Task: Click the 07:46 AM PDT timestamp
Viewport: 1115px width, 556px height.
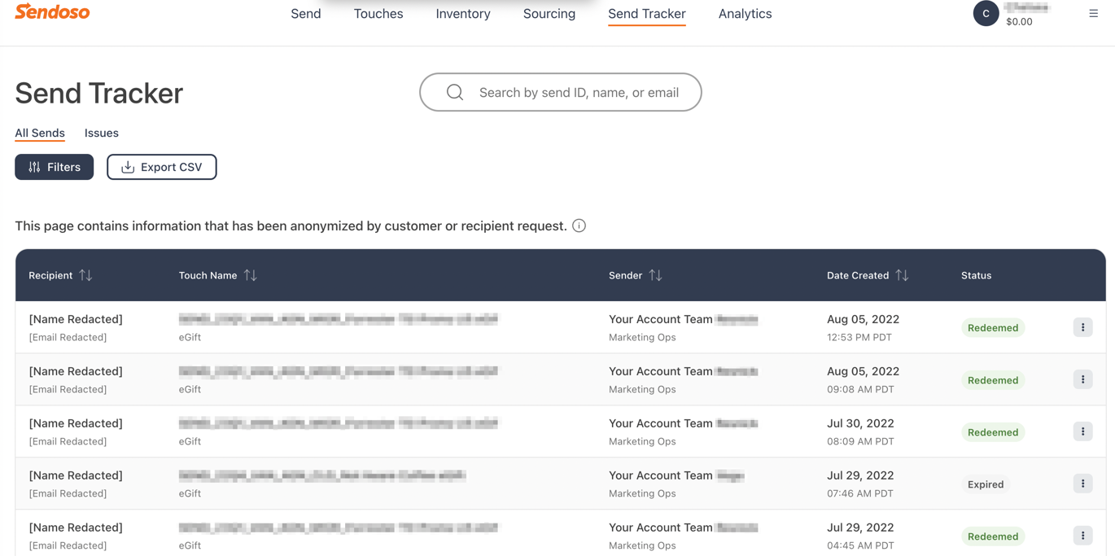Action: tap(860, 493)
